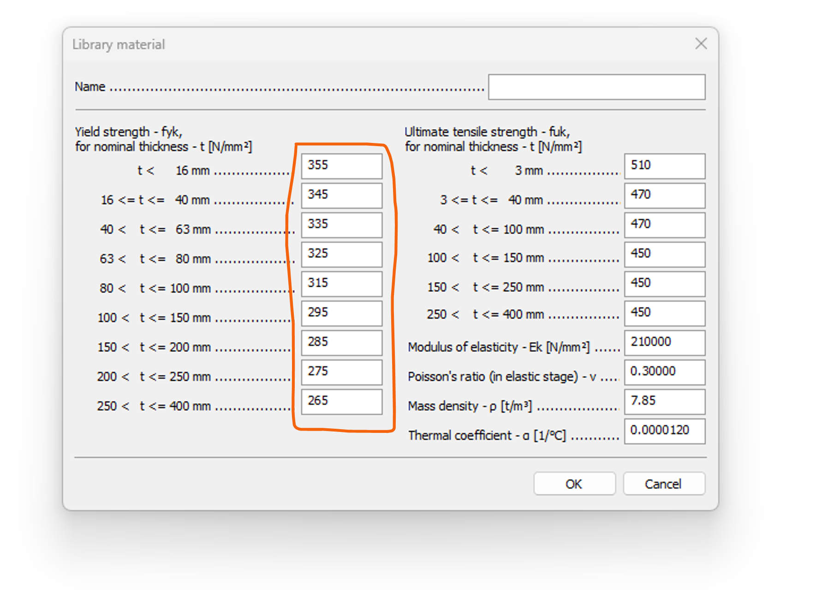
Task: Click ultimate strength field 150 < t <= 250 mm
Action: [665, 284]
